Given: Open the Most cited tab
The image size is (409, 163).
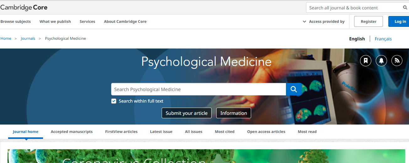Looking at the screenshot, I should click(x=224, y=132).
